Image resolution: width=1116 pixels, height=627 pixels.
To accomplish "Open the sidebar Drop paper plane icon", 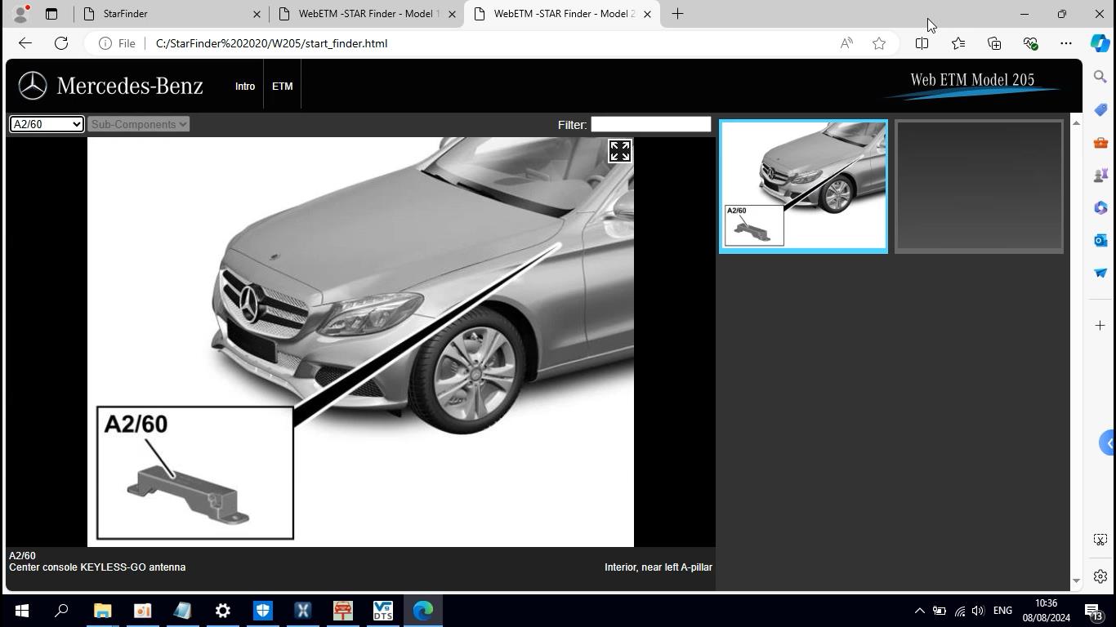I will [x=1100, y=273].
